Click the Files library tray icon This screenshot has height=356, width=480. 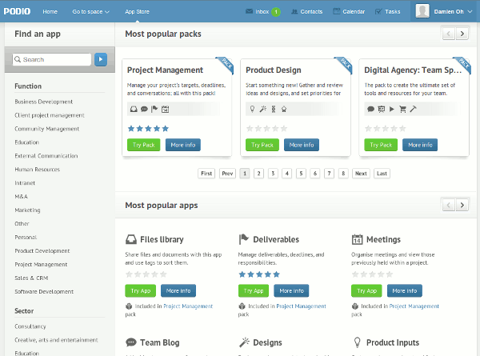[132, 239]
